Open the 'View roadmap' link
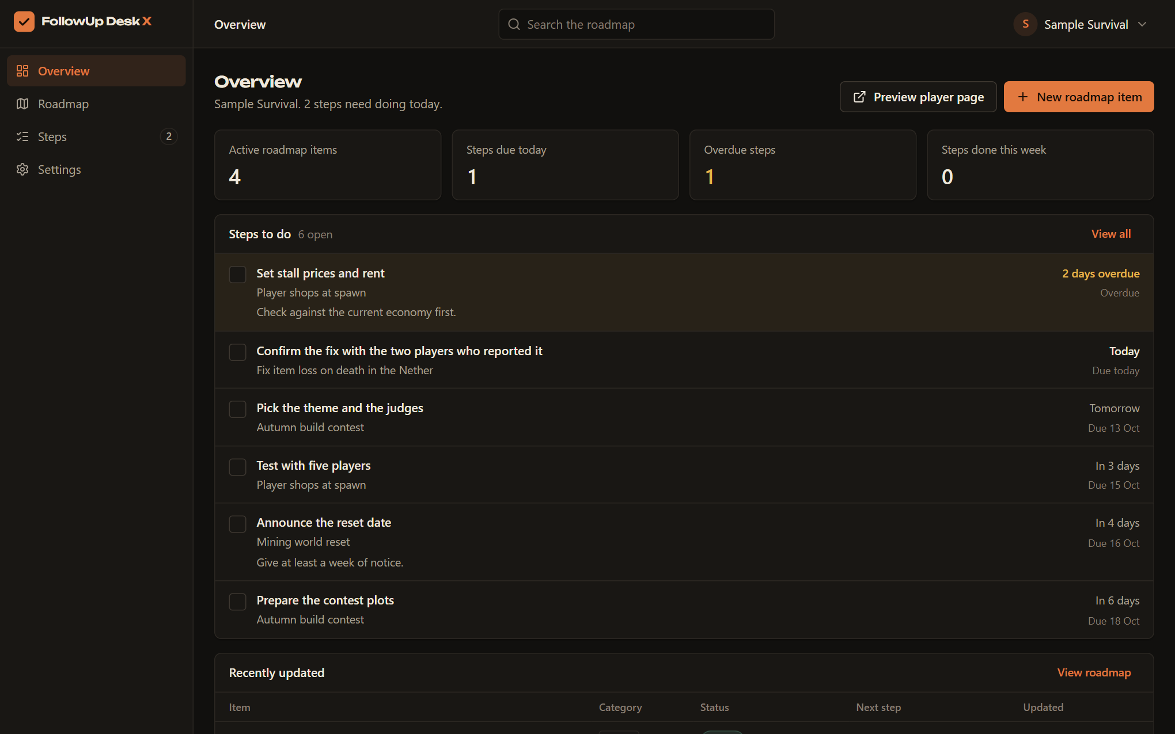 [x=1094, y=672]
